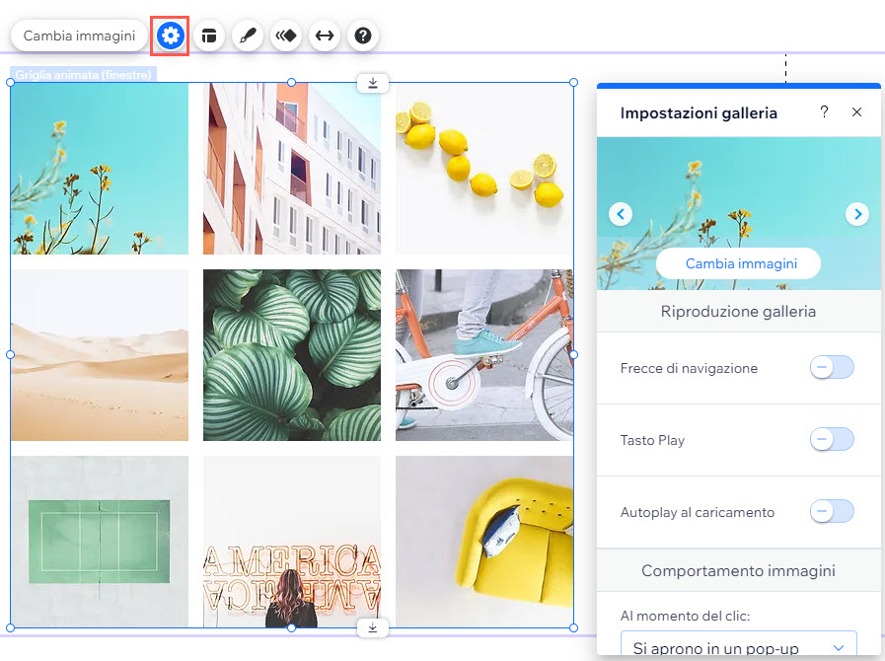Open the design paintbrush icon
This screenshot has height=661, width=885.
[x=248, y=36]
